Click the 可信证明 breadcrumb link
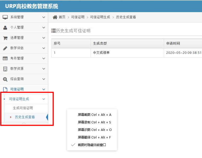This screenshot has height=158, width=202. pos(78,17)
